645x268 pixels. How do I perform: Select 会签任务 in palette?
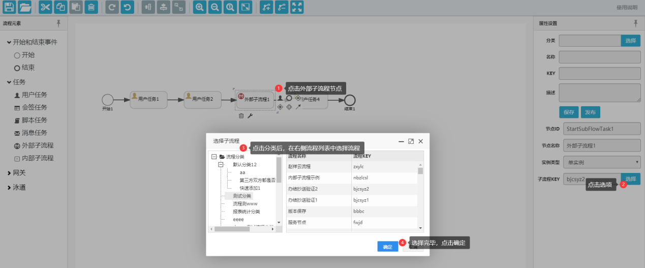(x=30, y=107)
